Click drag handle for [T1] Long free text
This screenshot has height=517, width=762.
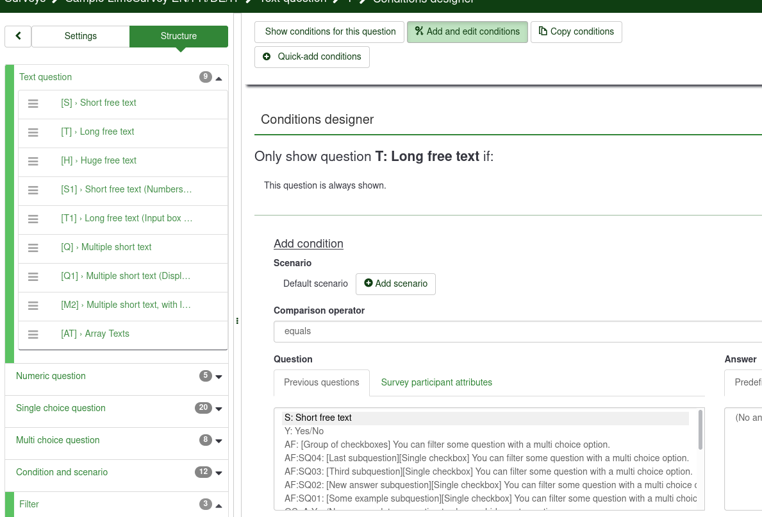33,219
